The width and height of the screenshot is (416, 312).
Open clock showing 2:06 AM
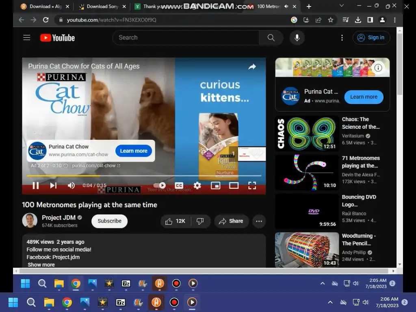387,302
